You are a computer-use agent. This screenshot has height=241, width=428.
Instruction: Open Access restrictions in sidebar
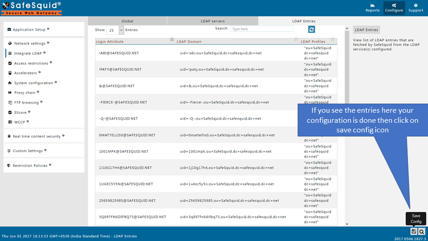pyautogui.click(x=31, y=63)
